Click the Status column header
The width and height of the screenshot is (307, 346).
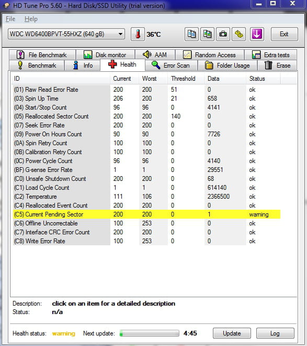263,79
